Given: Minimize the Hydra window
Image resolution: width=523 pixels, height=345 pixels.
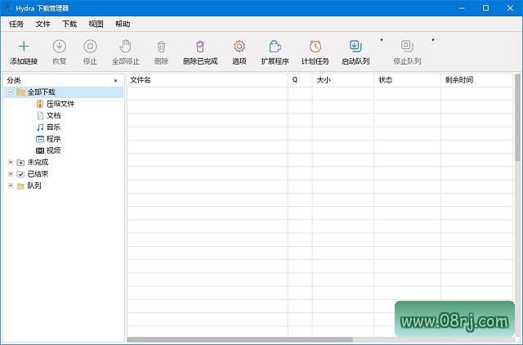Looking at the screenshot, I should (x=462, y=8).
